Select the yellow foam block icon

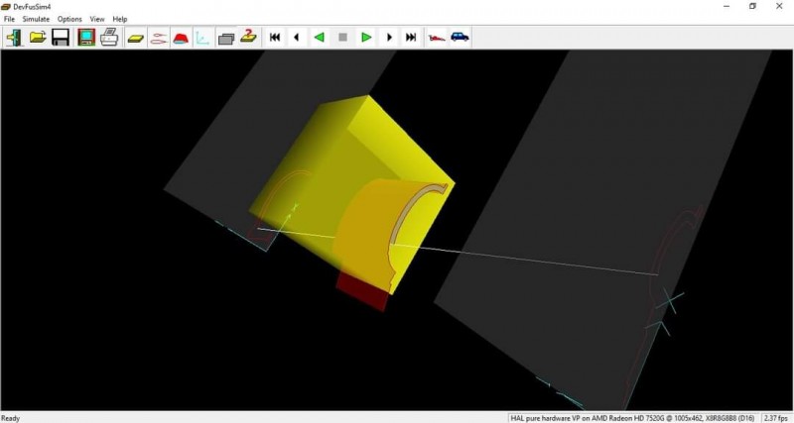(x=136, y=38)
